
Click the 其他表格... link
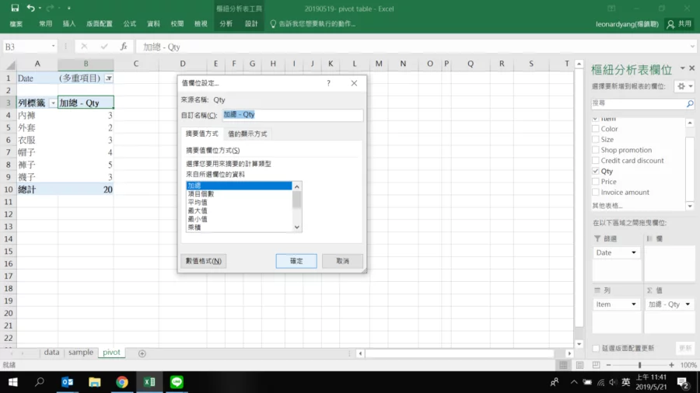coord(607,206)
